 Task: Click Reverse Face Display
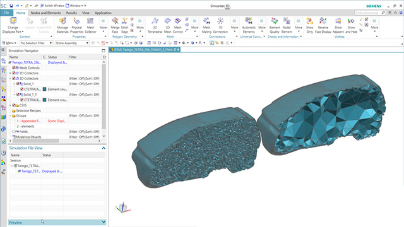pyautogui.click(x=323, y=25)
